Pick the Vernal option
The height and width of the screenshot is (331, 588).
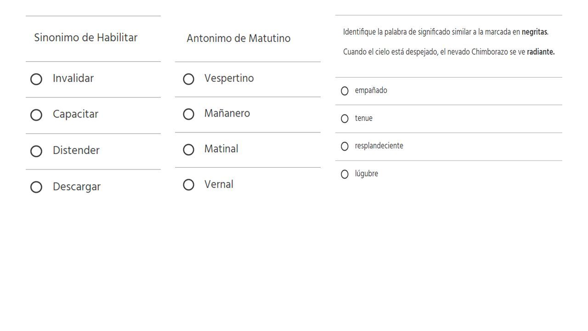tap(188, 185)
